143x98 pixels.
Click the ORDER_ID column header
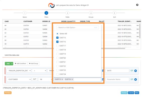click(x=46, y=21)
